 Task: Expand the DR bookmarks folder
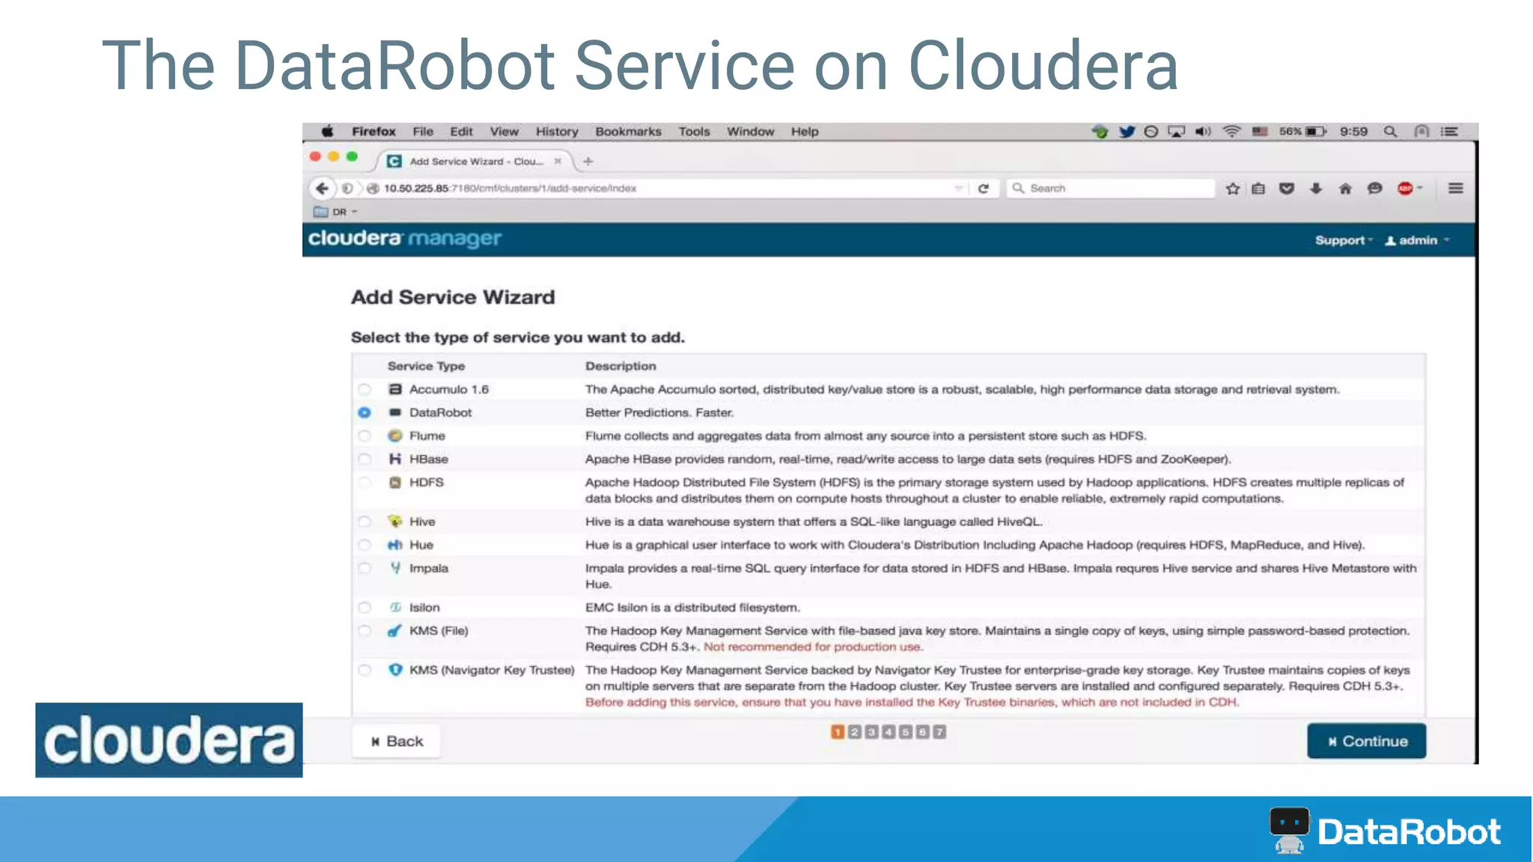tap(335, 212)
